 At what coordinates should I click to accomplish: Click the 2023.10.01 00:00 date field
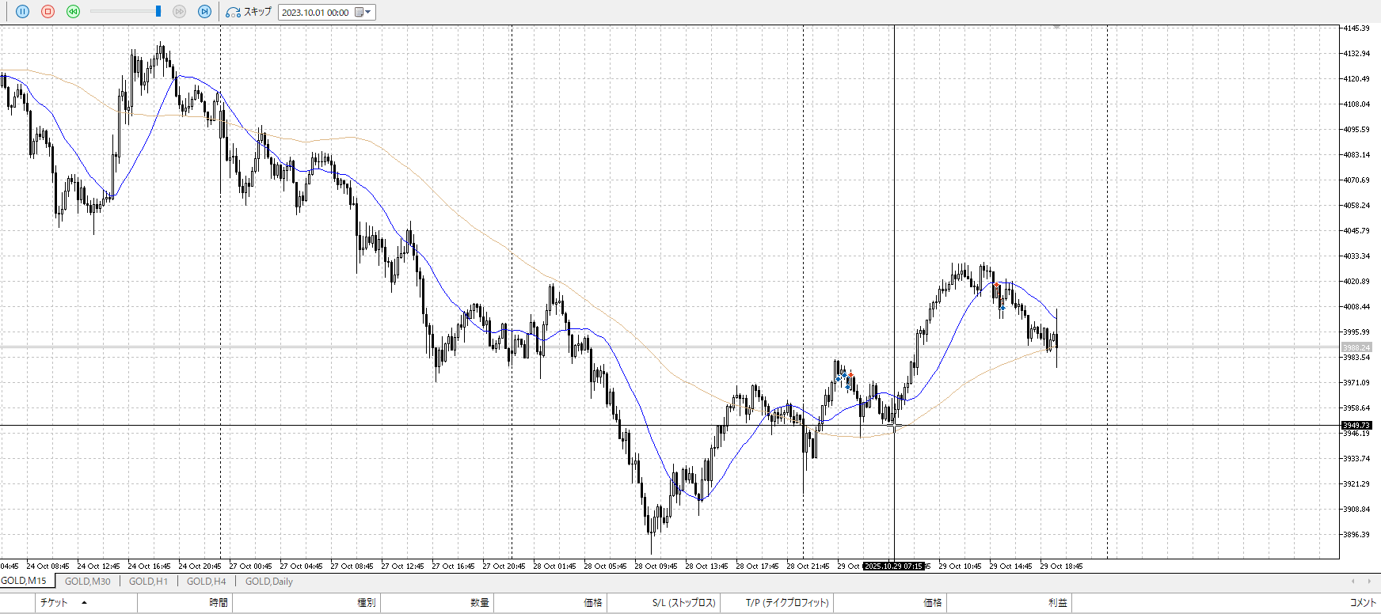(315, 12)
